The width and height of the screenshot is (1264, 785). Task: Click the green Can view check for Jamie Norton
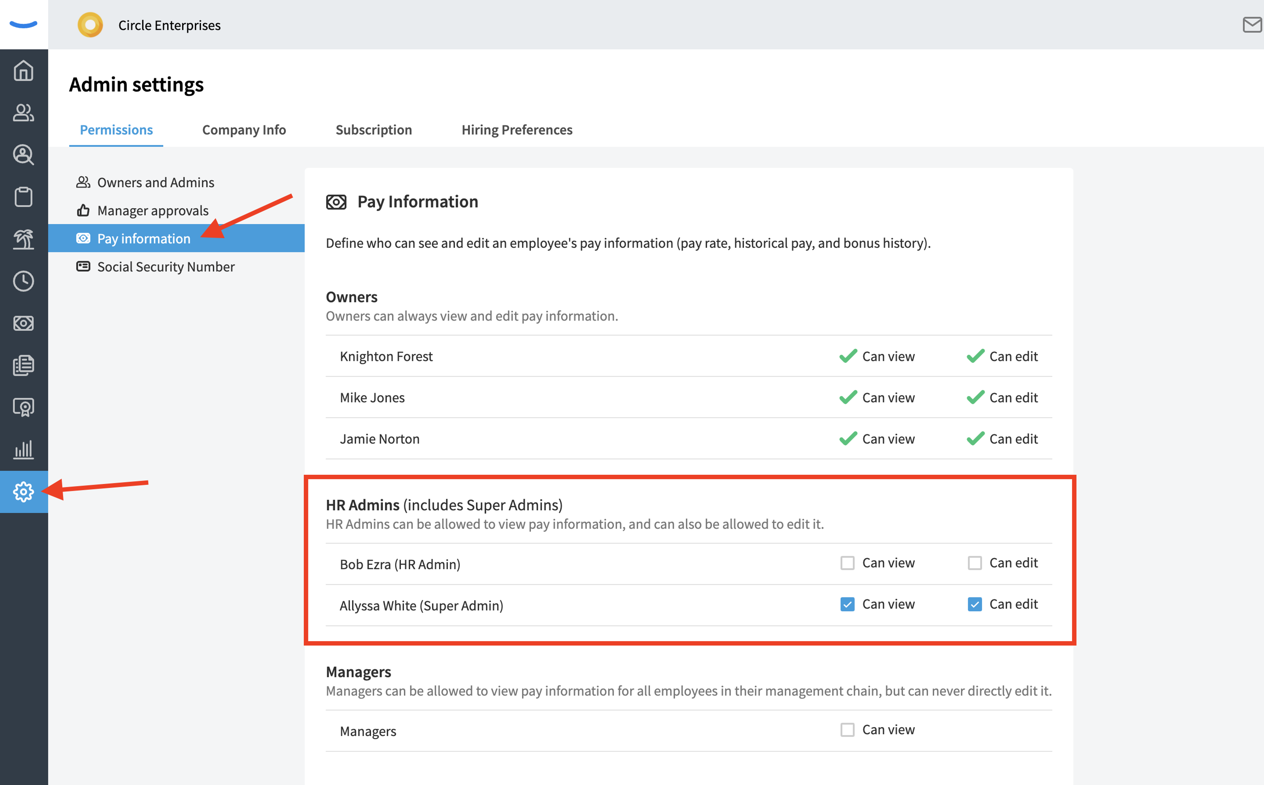coord(848,439)
